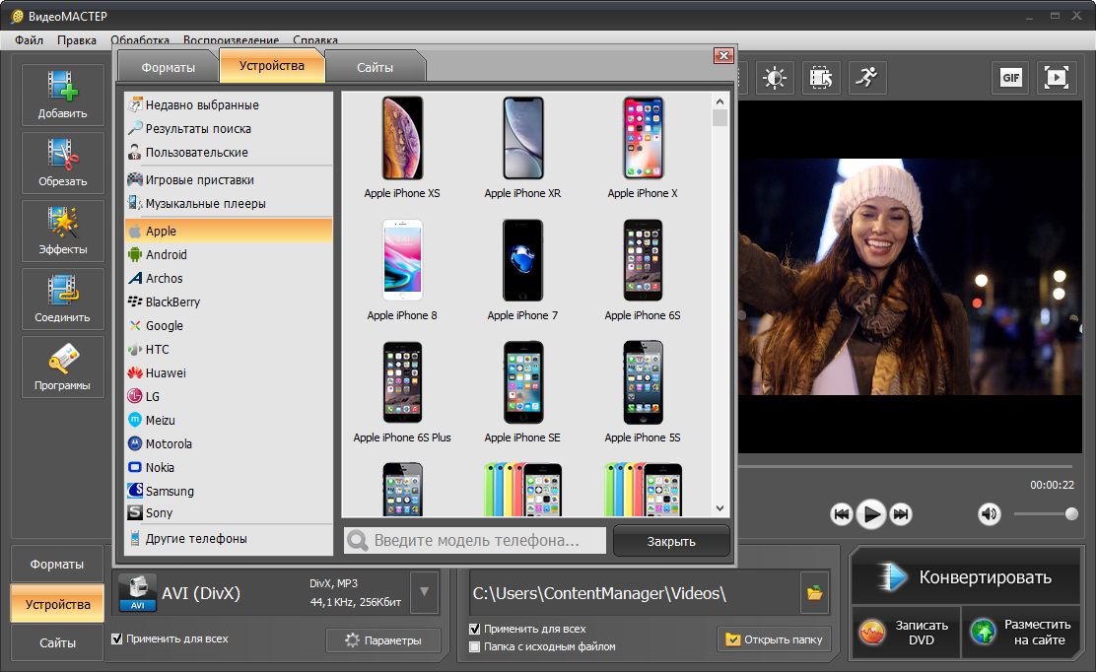Open the Программы sidebar button

click(62, 368)
